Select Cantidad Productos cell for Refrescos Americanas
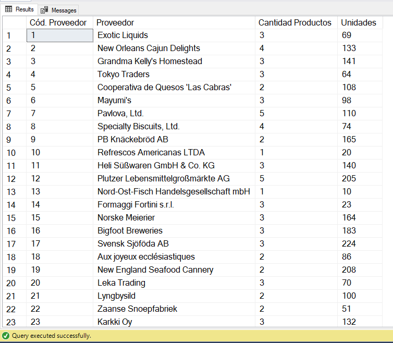 (296, 153)
